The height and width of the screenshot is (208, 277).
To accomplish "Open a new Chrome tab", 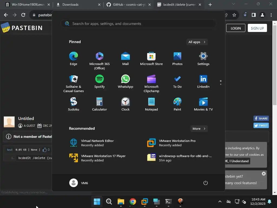I will point(210,5).
